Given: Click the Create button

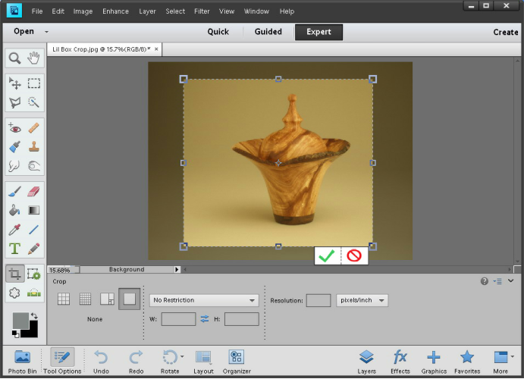Looking at the screenshot, I should 505,32.
